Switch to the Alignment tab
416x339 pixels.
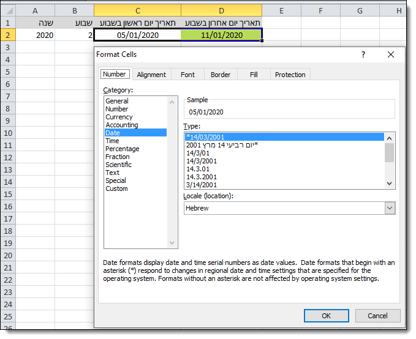coord(151,75)
